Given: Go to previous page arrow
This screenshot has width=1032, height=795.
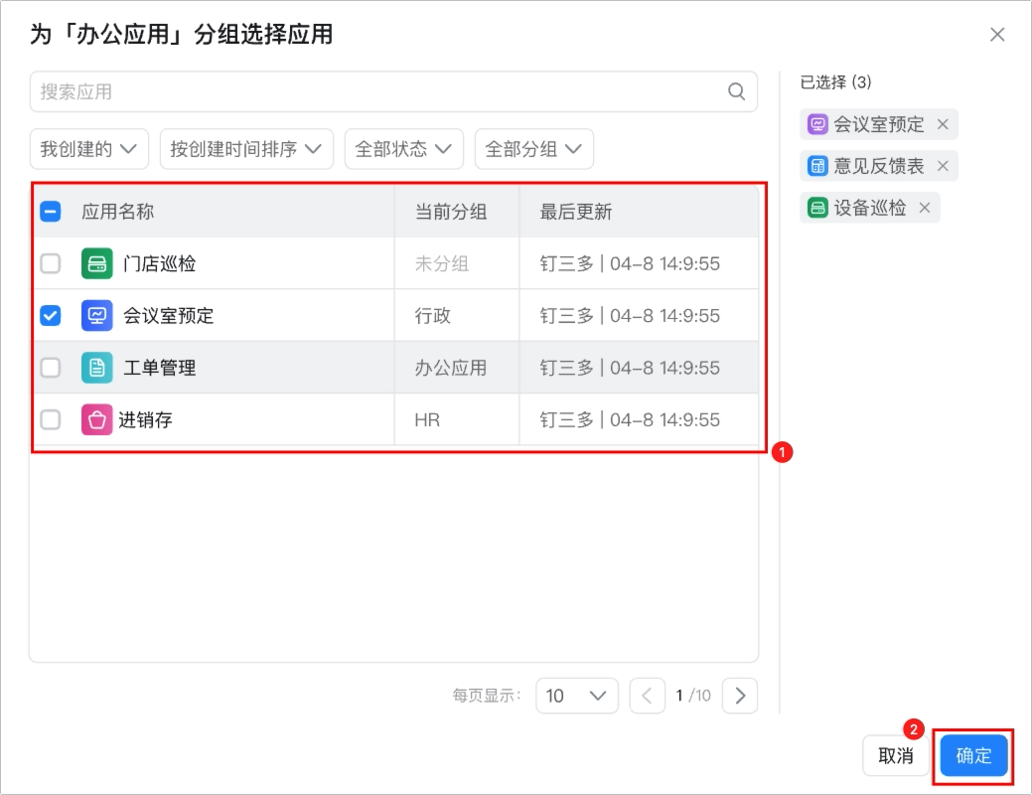Looking at the screenshot, I should click(x=647, y=696).
